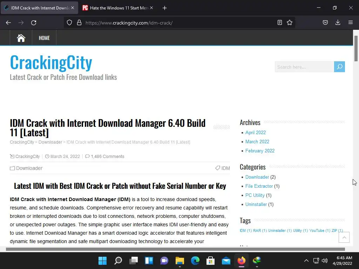Click the horizontal scrollbar thumb
The image size is (359, 269).
point(175,249)
